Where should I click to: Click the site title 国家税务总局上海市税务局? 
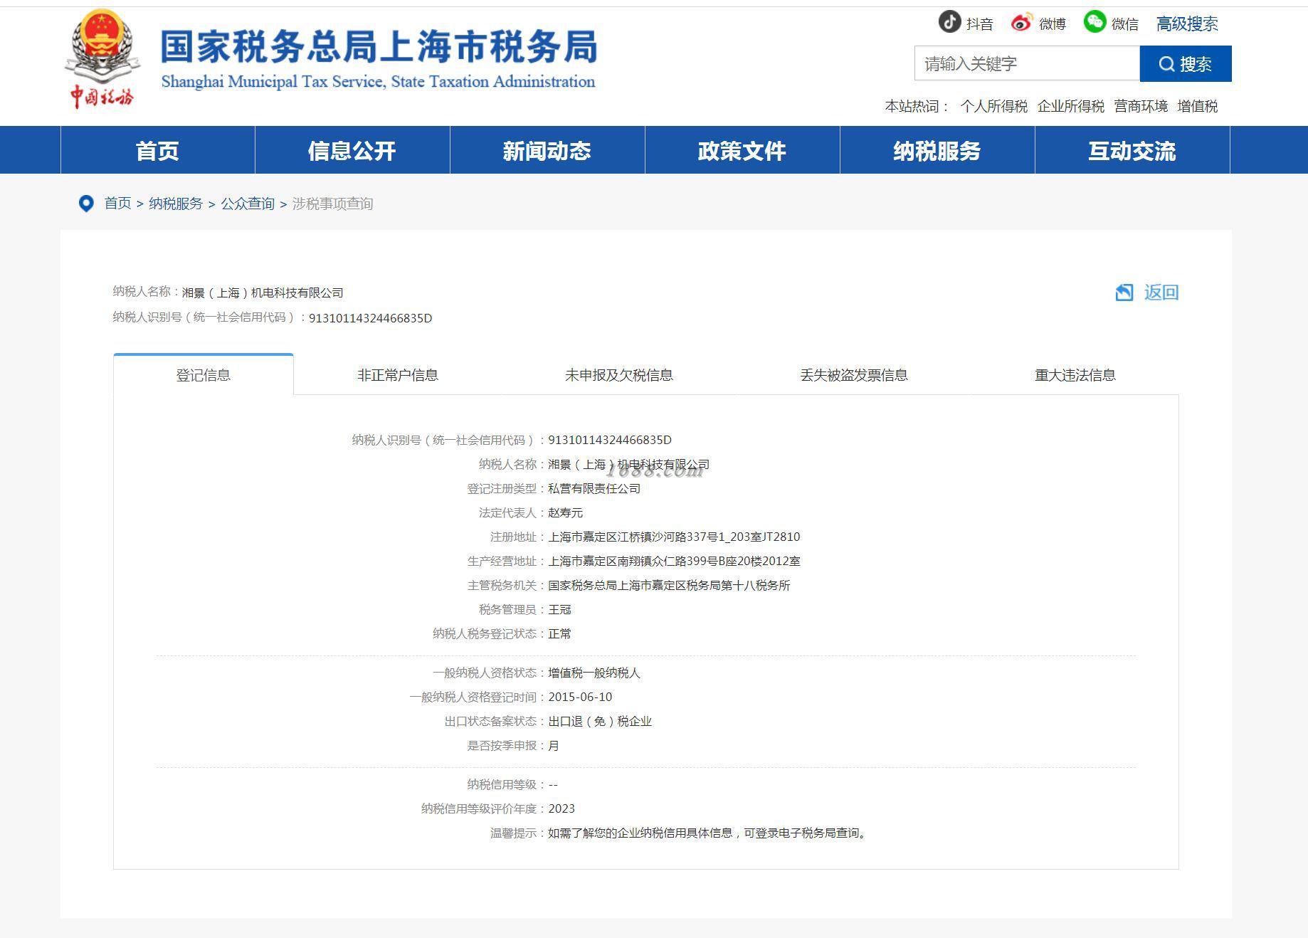click(379, 47)
